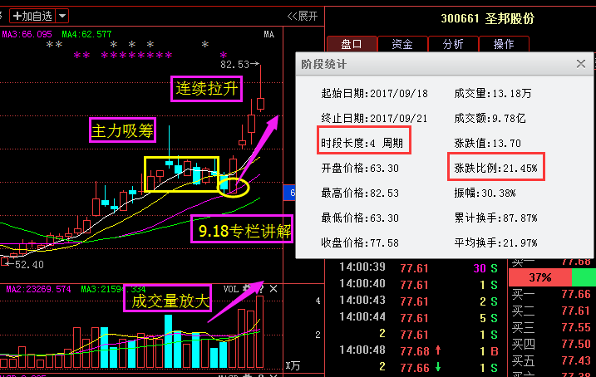Click the 82.53 high price marker
The height and width of the screenshot is (377, 596).
(x=235, y=64)
